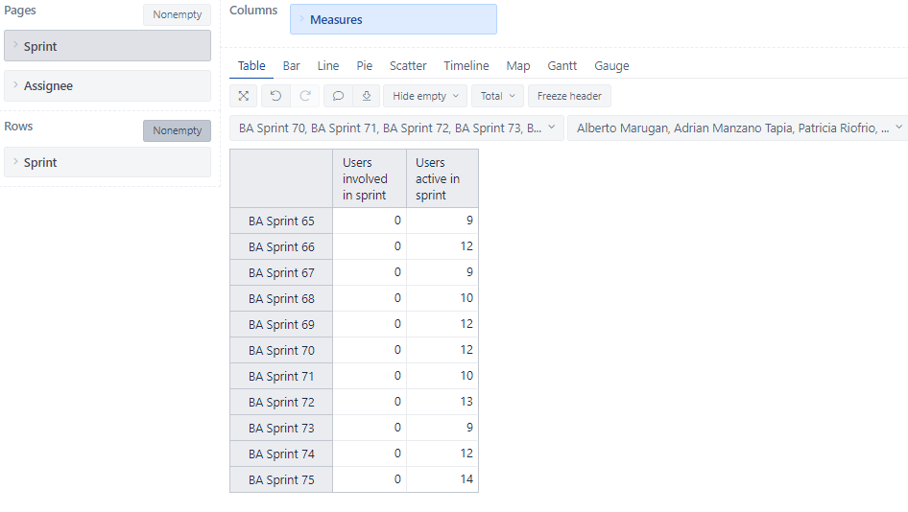Select the BA Sprint 72 row header
The height and width of the screenshot is (512, 908).
(281, 402)
